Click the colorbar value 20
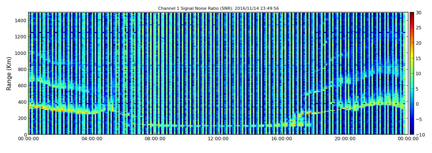The width and height of the screenshot is (432, 153). pyautogui.click(x=419, y=43)
